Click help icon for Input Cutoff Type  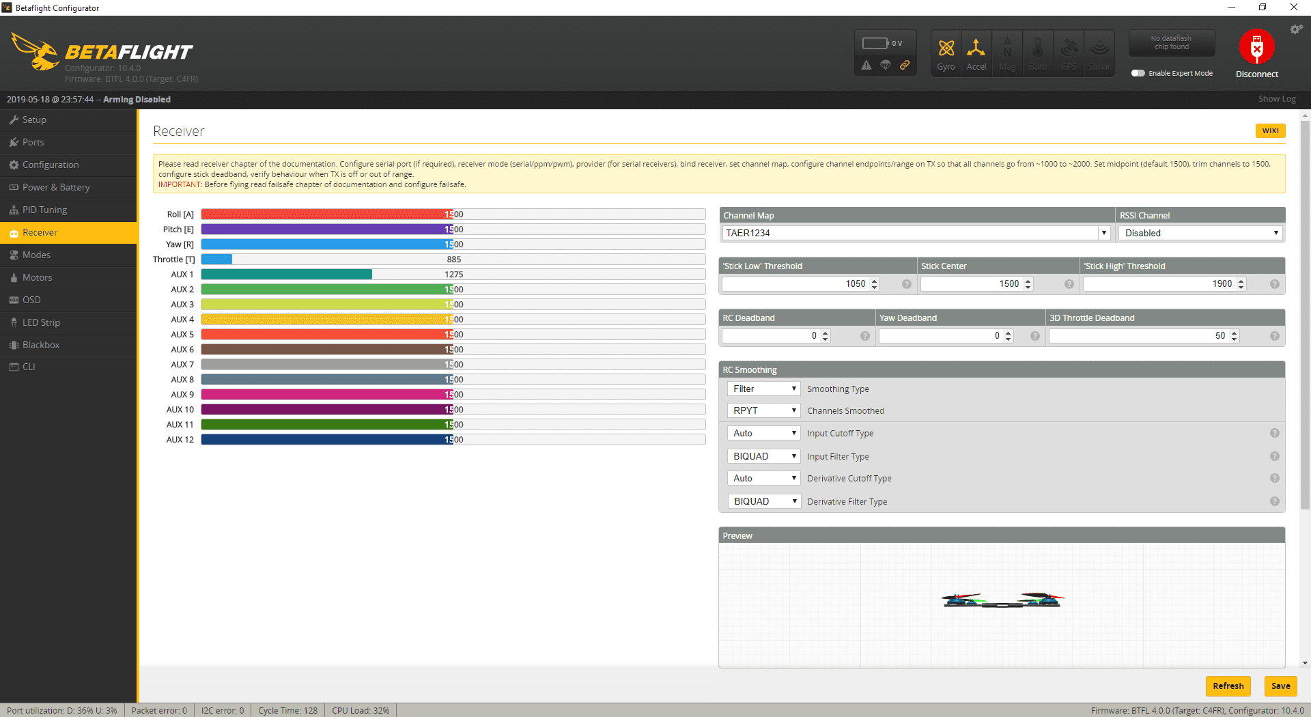pyautogui.click(x=1274, y=433)
